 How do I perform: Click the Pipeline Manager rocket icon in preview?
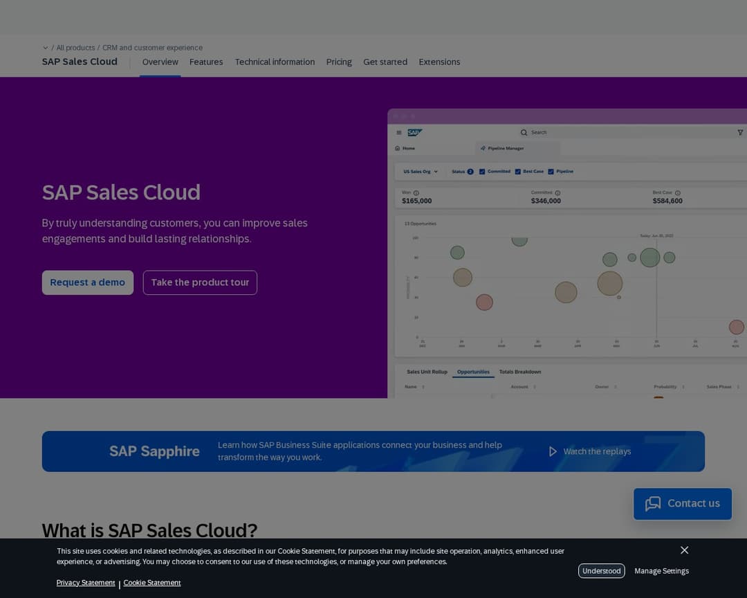[x=483, y=148]
